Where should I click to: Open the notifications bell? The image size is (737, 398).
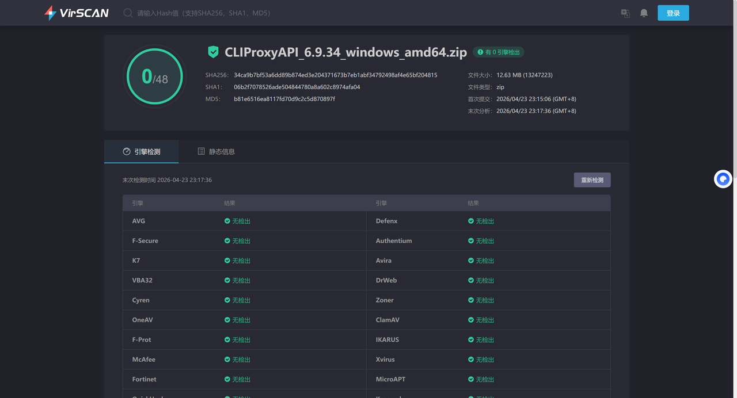(x=644, y=13)
